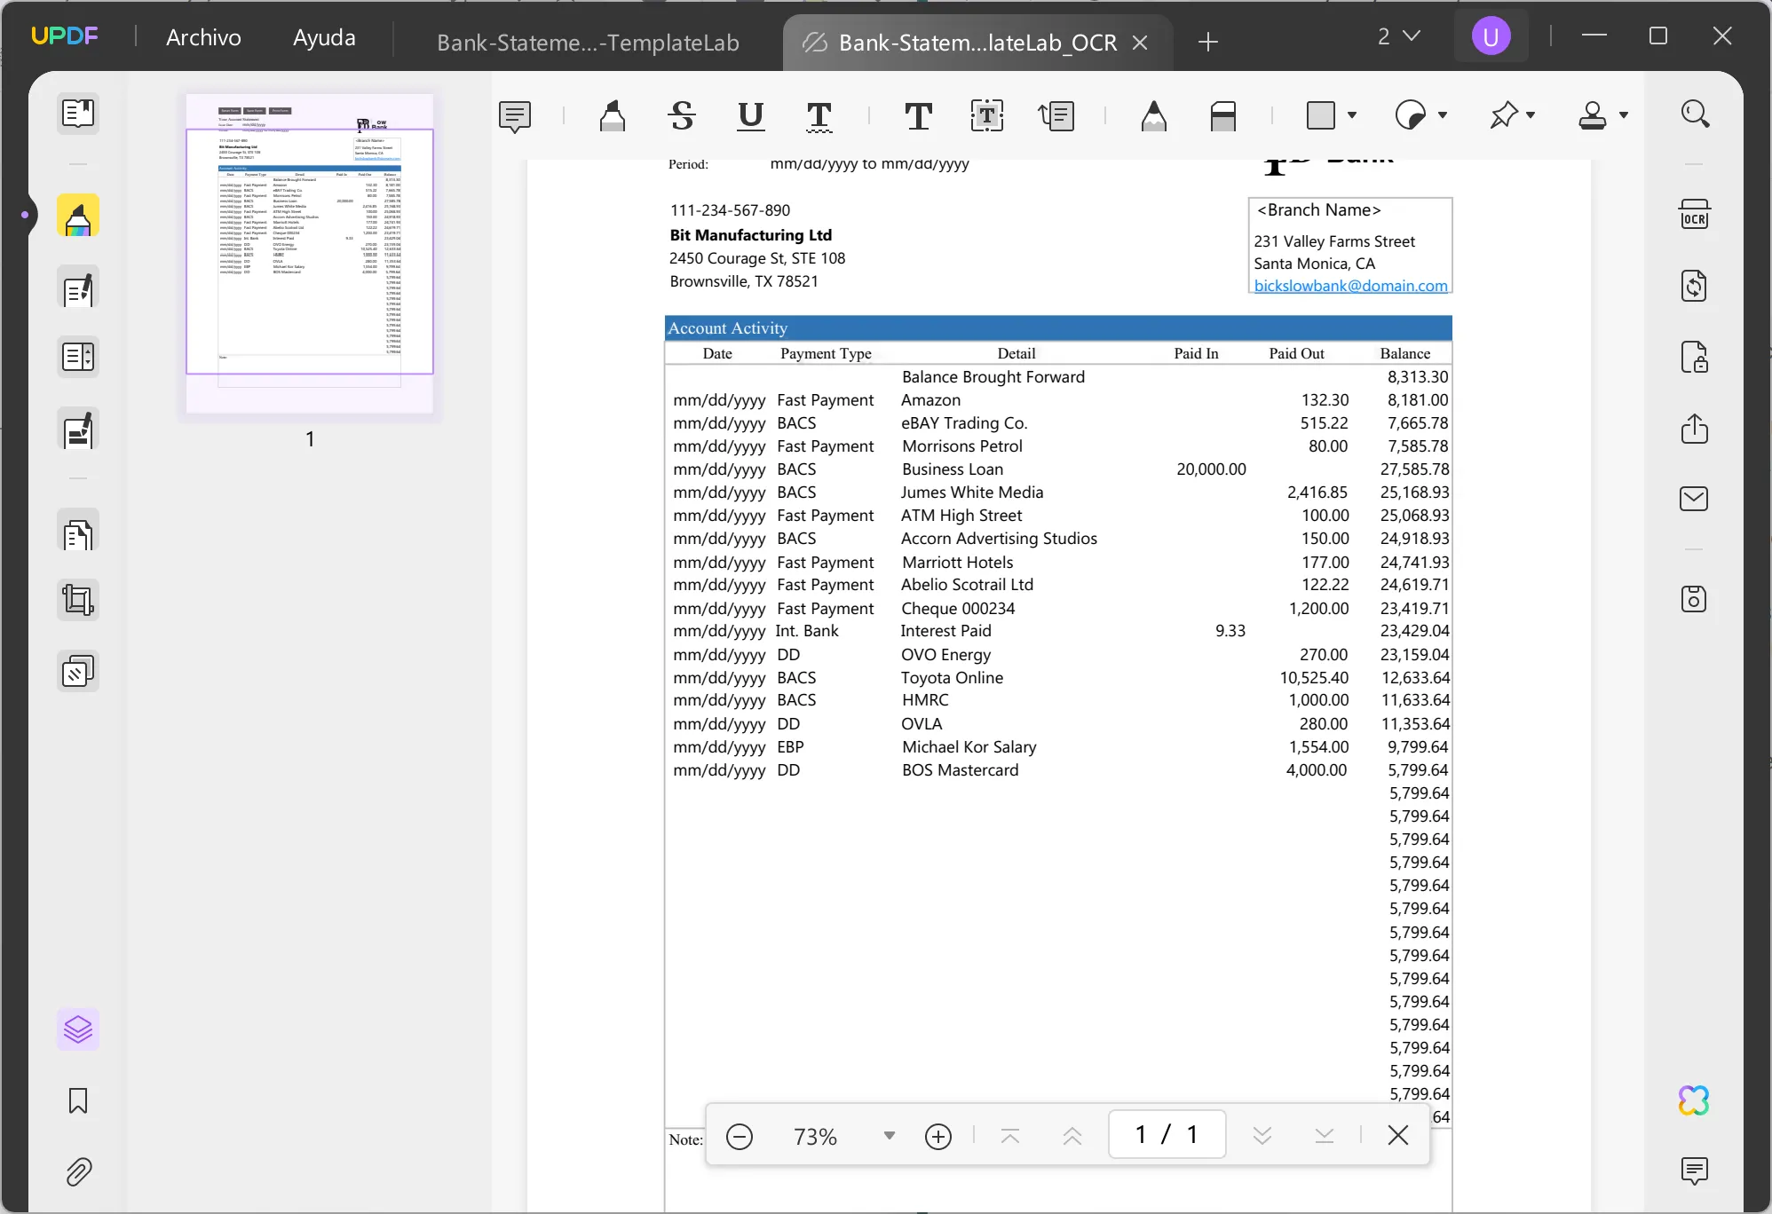1772x1214 pixels.
Task: Go to the last page
Action: (1325, 1136)
